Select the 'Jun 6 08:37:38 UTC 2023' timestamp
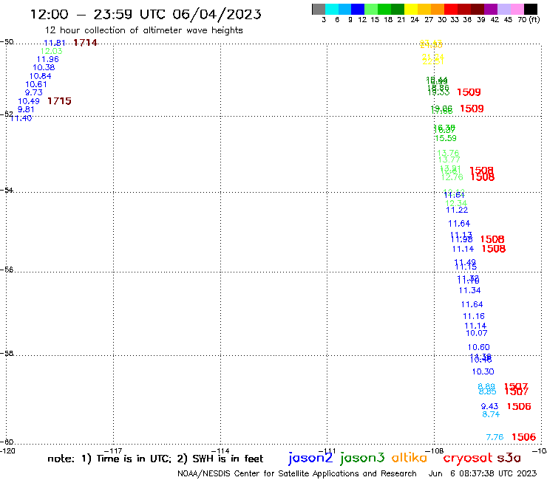This screenshot has height=480, width=547. tap(483, 473)
